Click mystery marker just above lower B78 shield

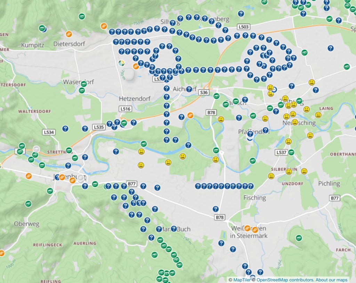[216, 209]
